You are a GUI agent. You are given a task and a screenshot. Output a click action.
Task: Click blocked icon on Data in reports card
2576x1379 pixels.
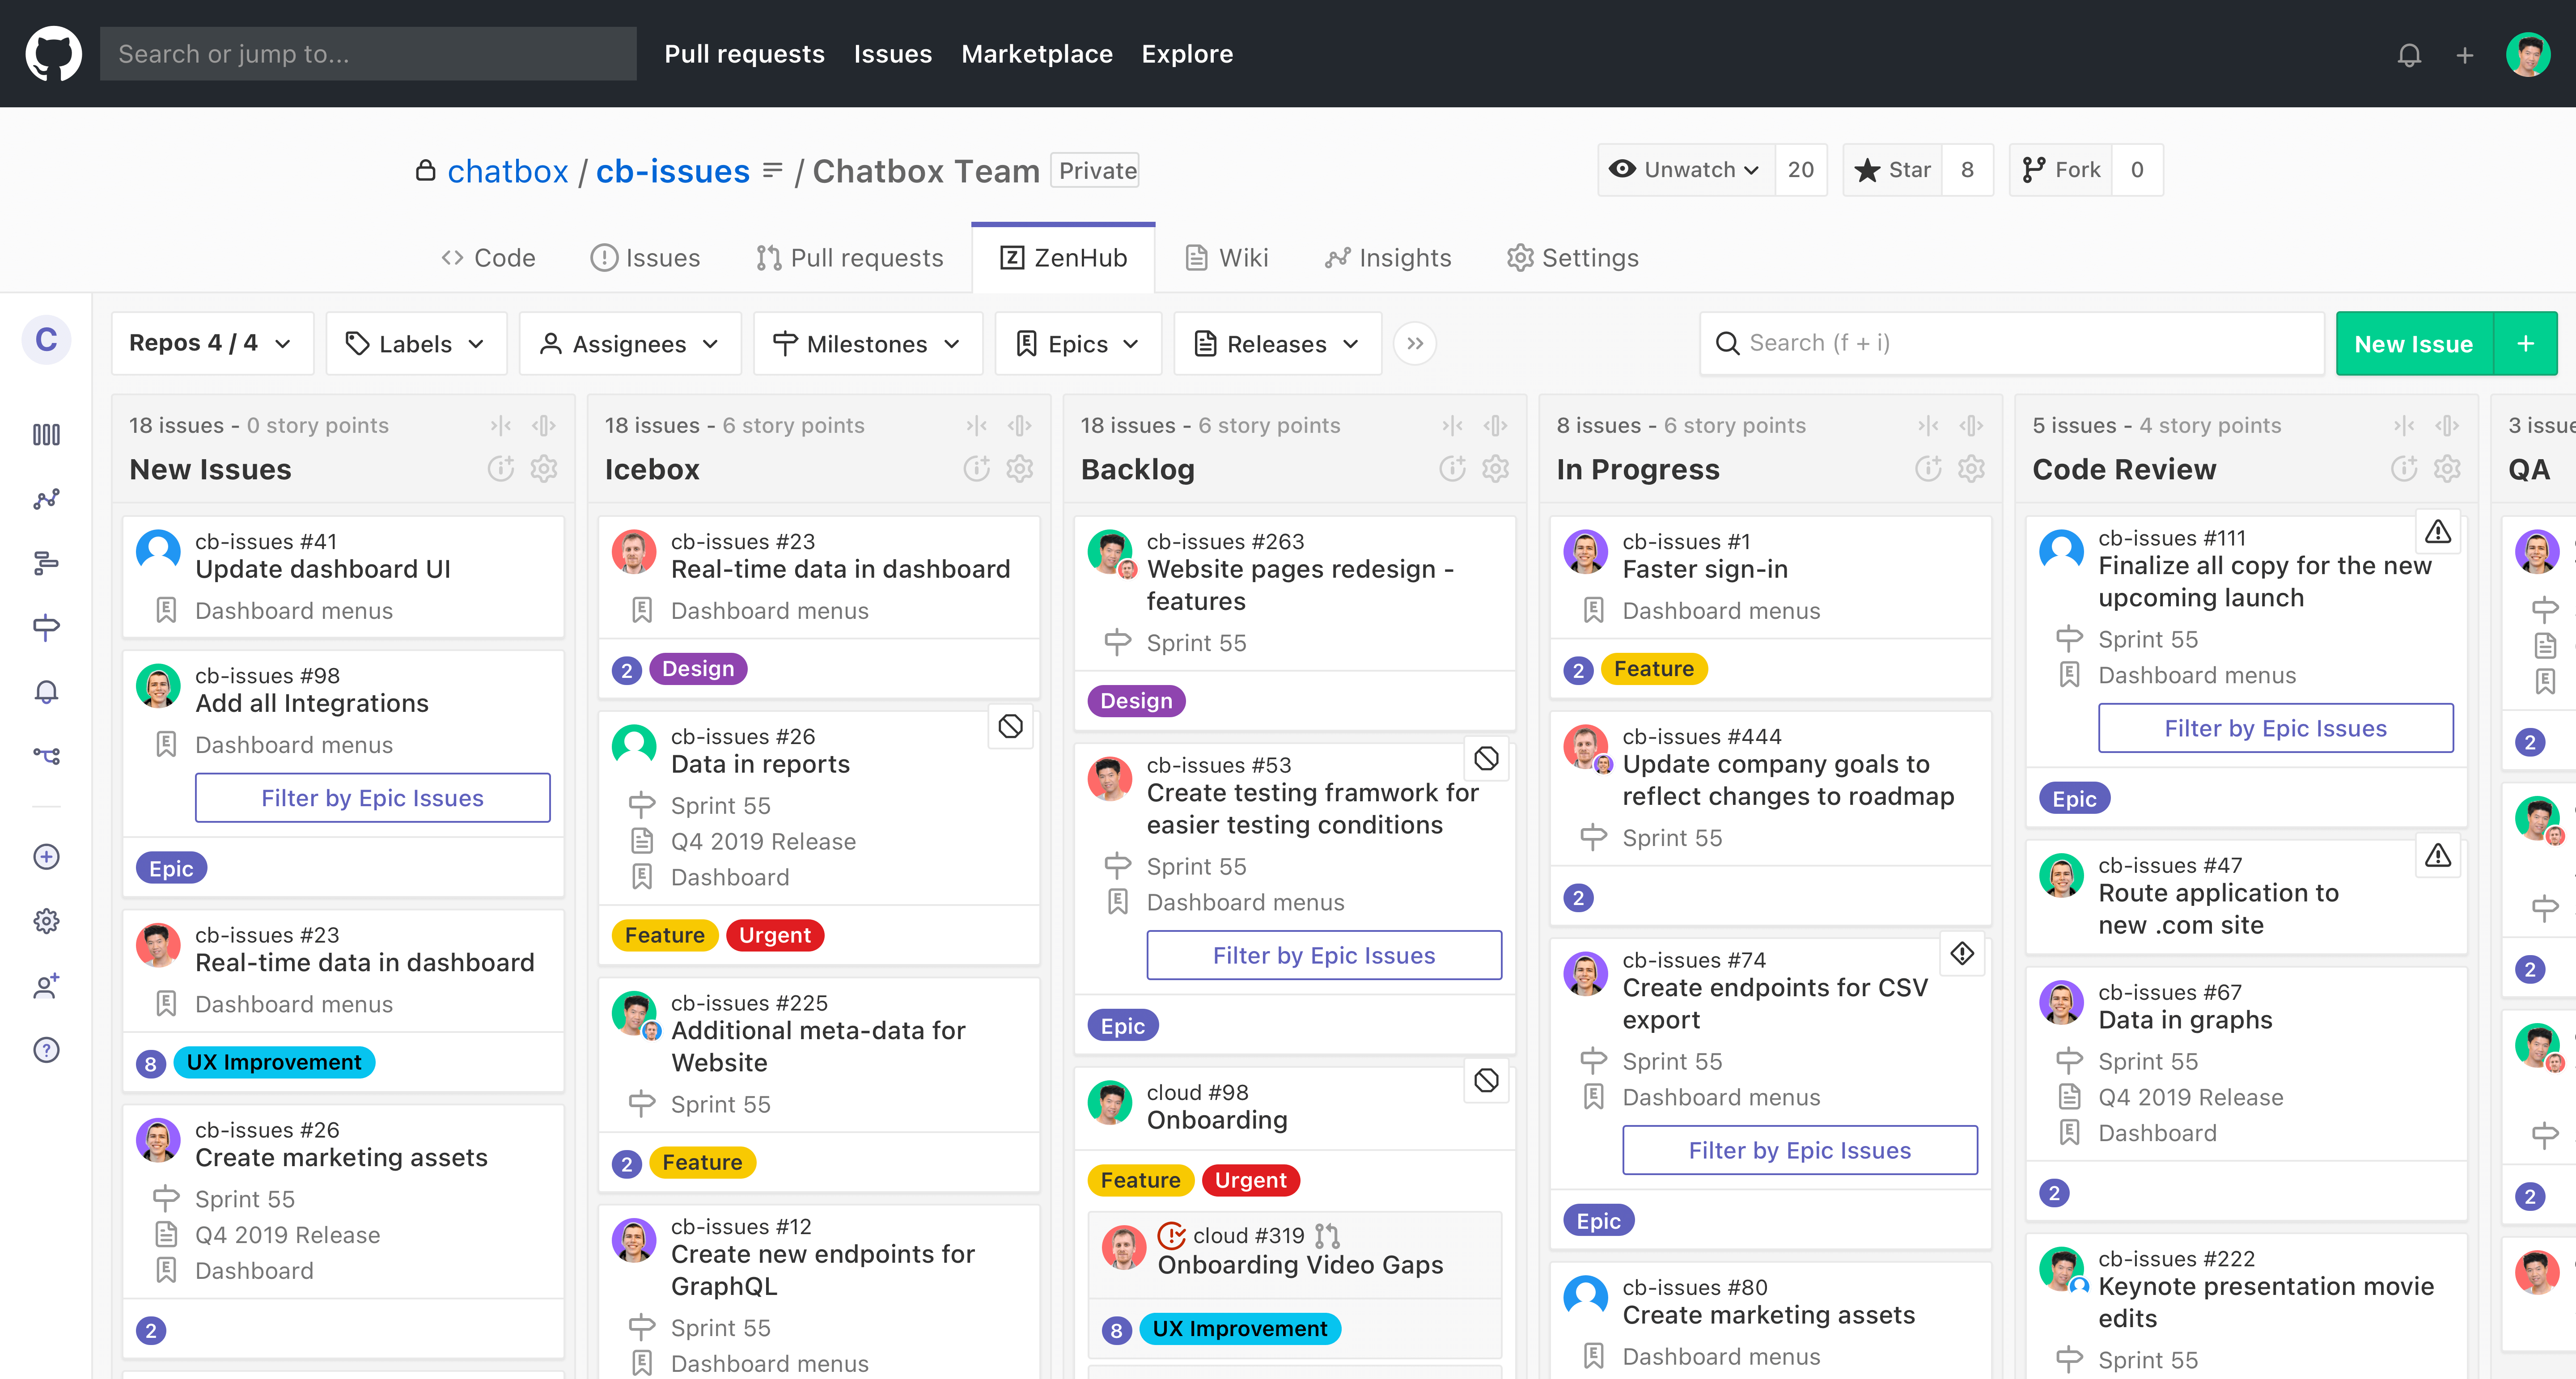(1011, 727)
